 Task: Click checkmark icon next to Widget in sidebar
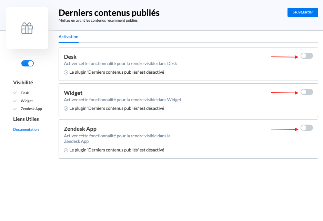[15, 101]
